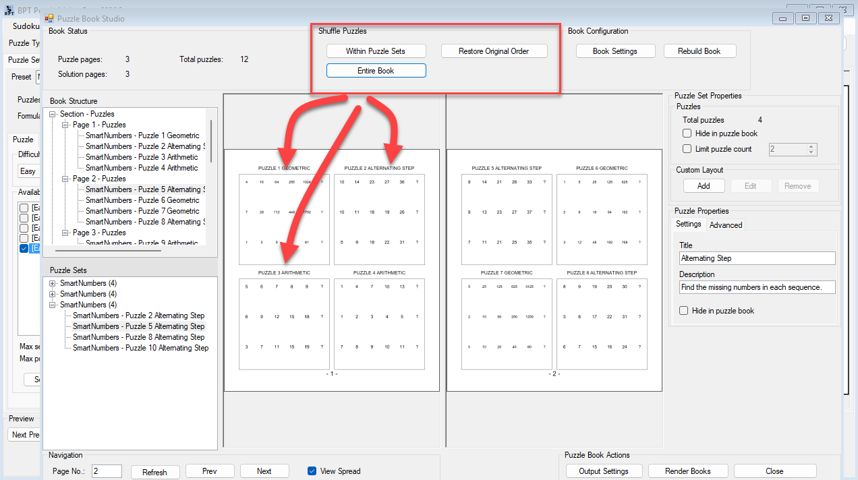858x480 pixels.
Task: Click Puzzle 8 Alternating Step preview on page 2
Action: coord(602,324)
